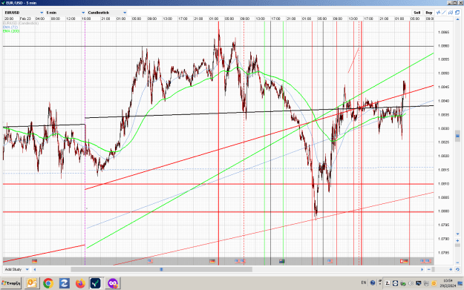This screenshot has width=464, height=290.
Task: Click the price axis scroll up arrow
Action: tap(457, 19)
